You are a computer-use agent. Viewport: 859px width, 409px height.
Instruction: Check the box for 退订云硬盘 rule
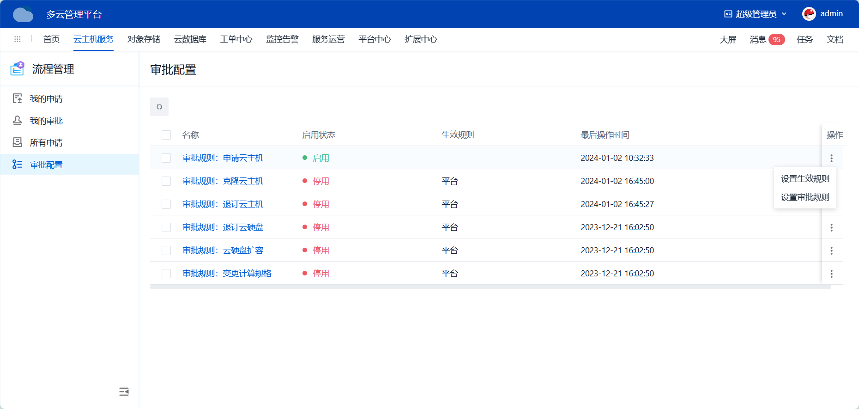click(166, 227)
